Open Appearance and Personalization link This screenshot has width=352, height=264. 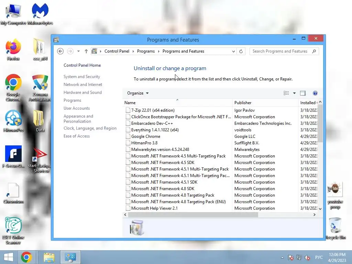[78, 119]
